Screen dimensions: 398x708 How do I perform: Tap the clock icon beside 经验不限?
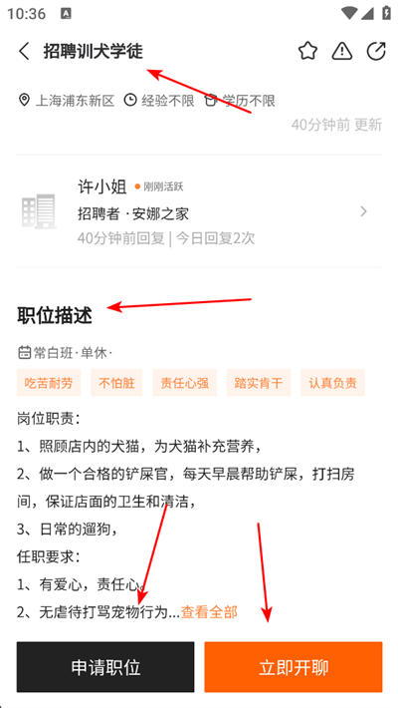tap(130, 100)
